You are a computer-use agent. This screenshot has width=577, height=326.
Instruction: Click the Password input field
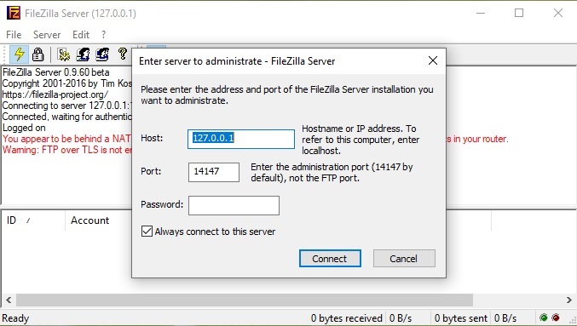coord(234,205)
